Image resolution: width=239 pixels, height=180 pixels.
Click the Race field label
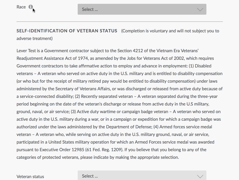[21, 7]
